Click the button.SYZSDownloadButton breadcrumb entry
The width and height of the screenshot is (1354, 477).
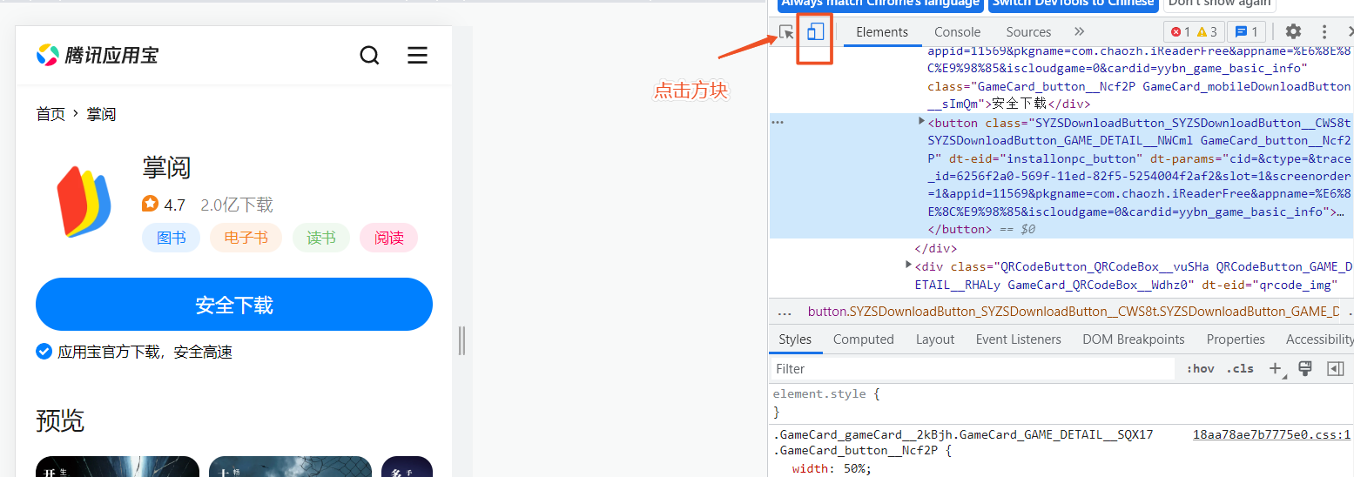tap(1074, 312)
